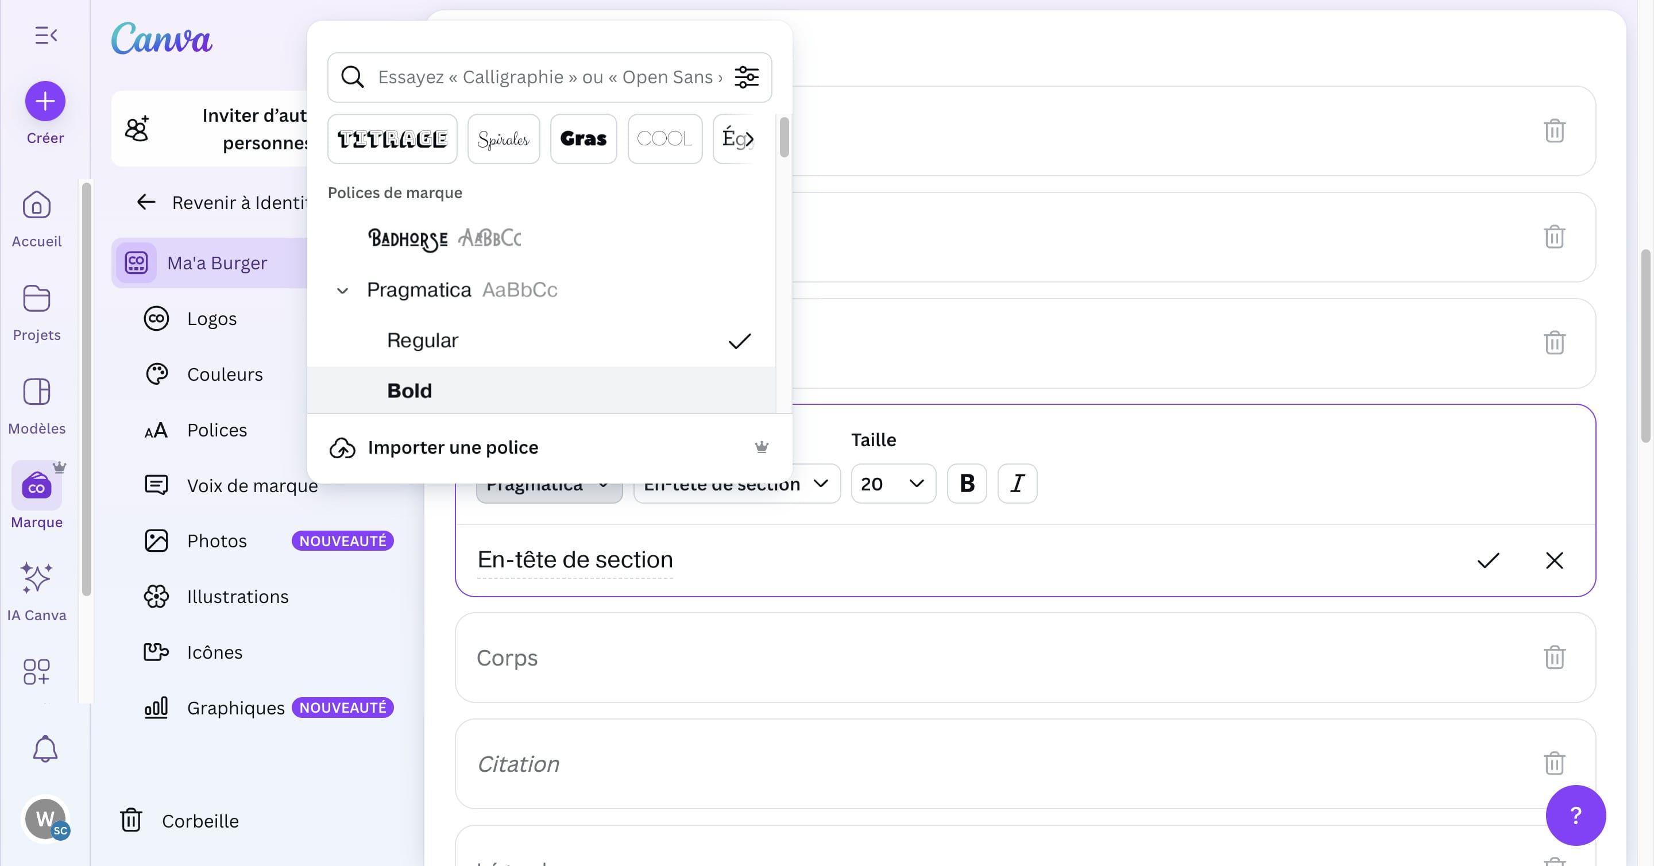The width and height of the screenshot is (1654, 866).
Task: Delete the Corps text style
Action: 1554,658
